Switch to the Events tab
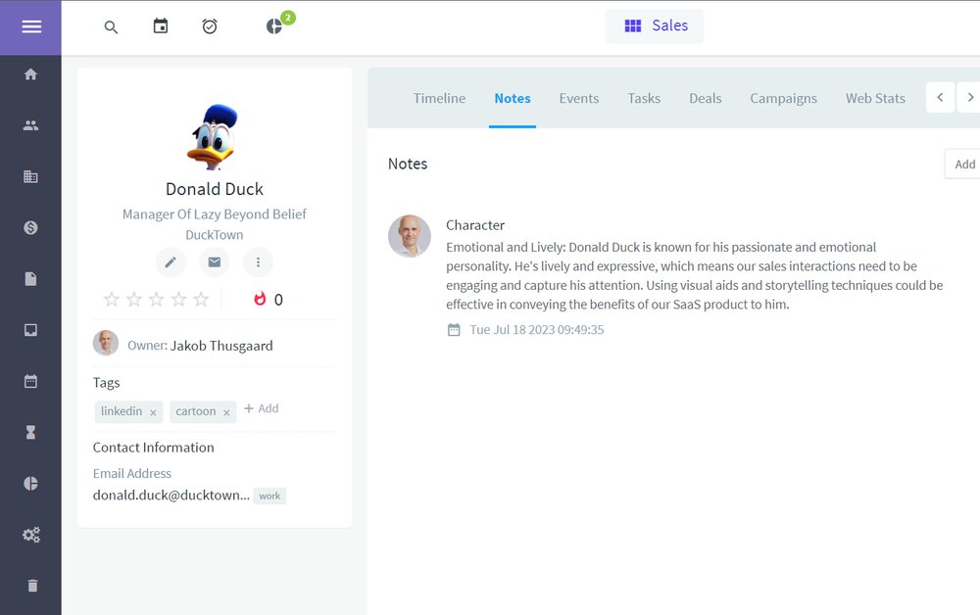The height and width of the screenshot is (615, 980). coord(579,99)
